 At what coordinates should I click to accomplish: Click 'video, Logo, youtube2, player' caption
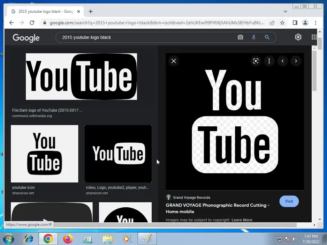pos(117,188)
